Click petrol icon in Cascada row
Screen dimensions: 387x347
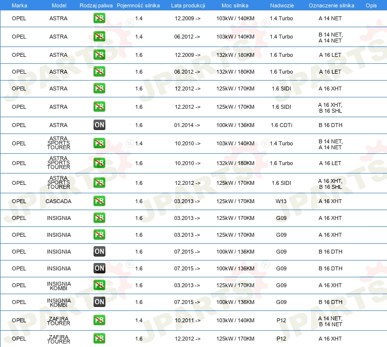click(x=99, y=201)
